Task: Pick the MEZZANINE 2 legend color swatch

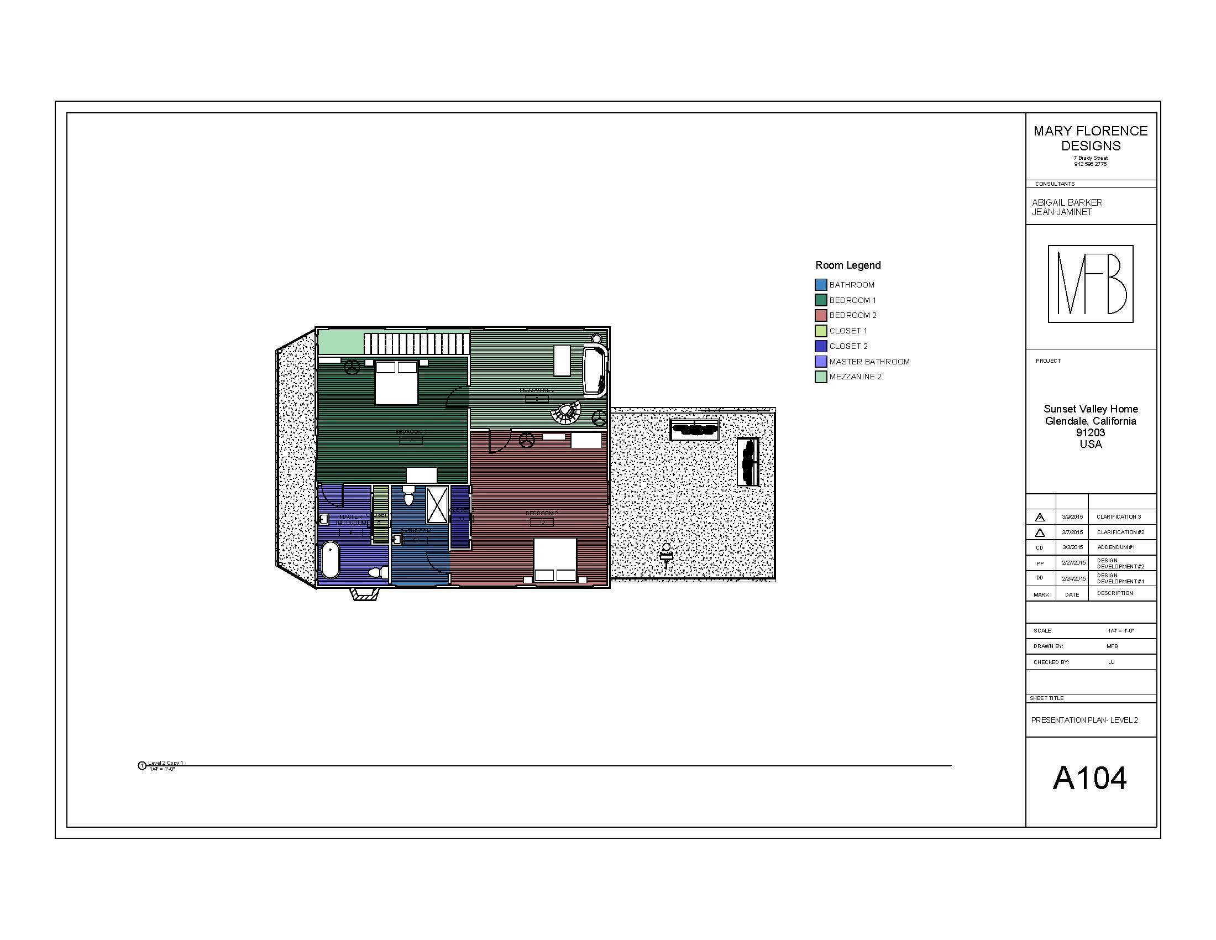Action: click(821, 377)
